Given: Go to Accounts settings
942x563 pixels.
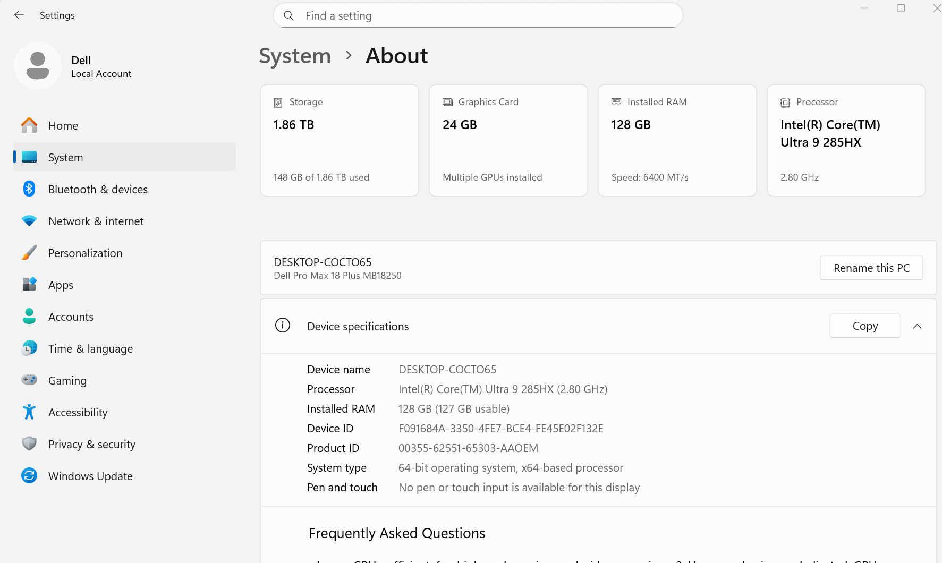Looking at the screenshot, I should (71, 317).
